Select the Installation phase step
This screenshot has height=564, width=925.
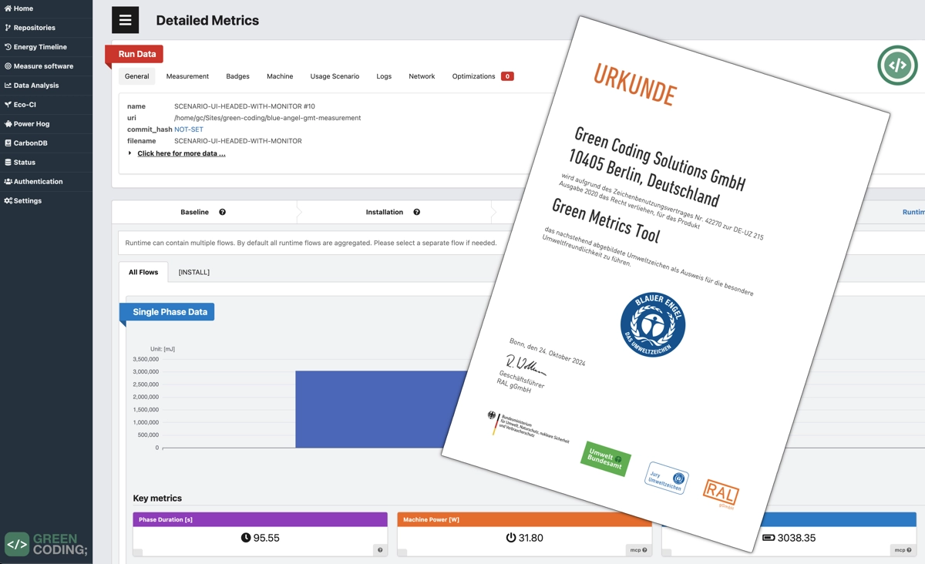point(393,212)
